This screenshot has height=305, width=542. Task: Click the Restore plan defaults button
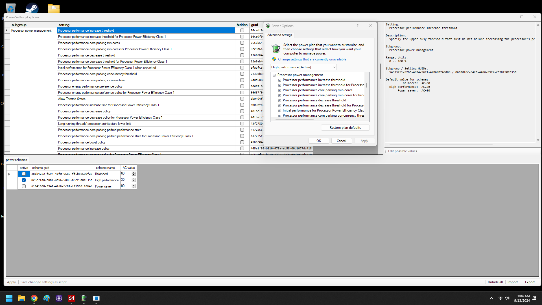click(345, 127)
